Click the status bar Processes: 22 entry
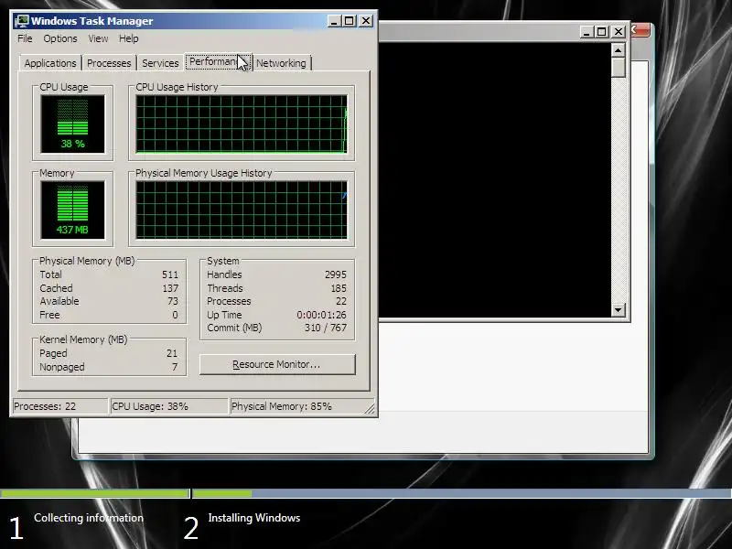 click(x=60, y=406)
